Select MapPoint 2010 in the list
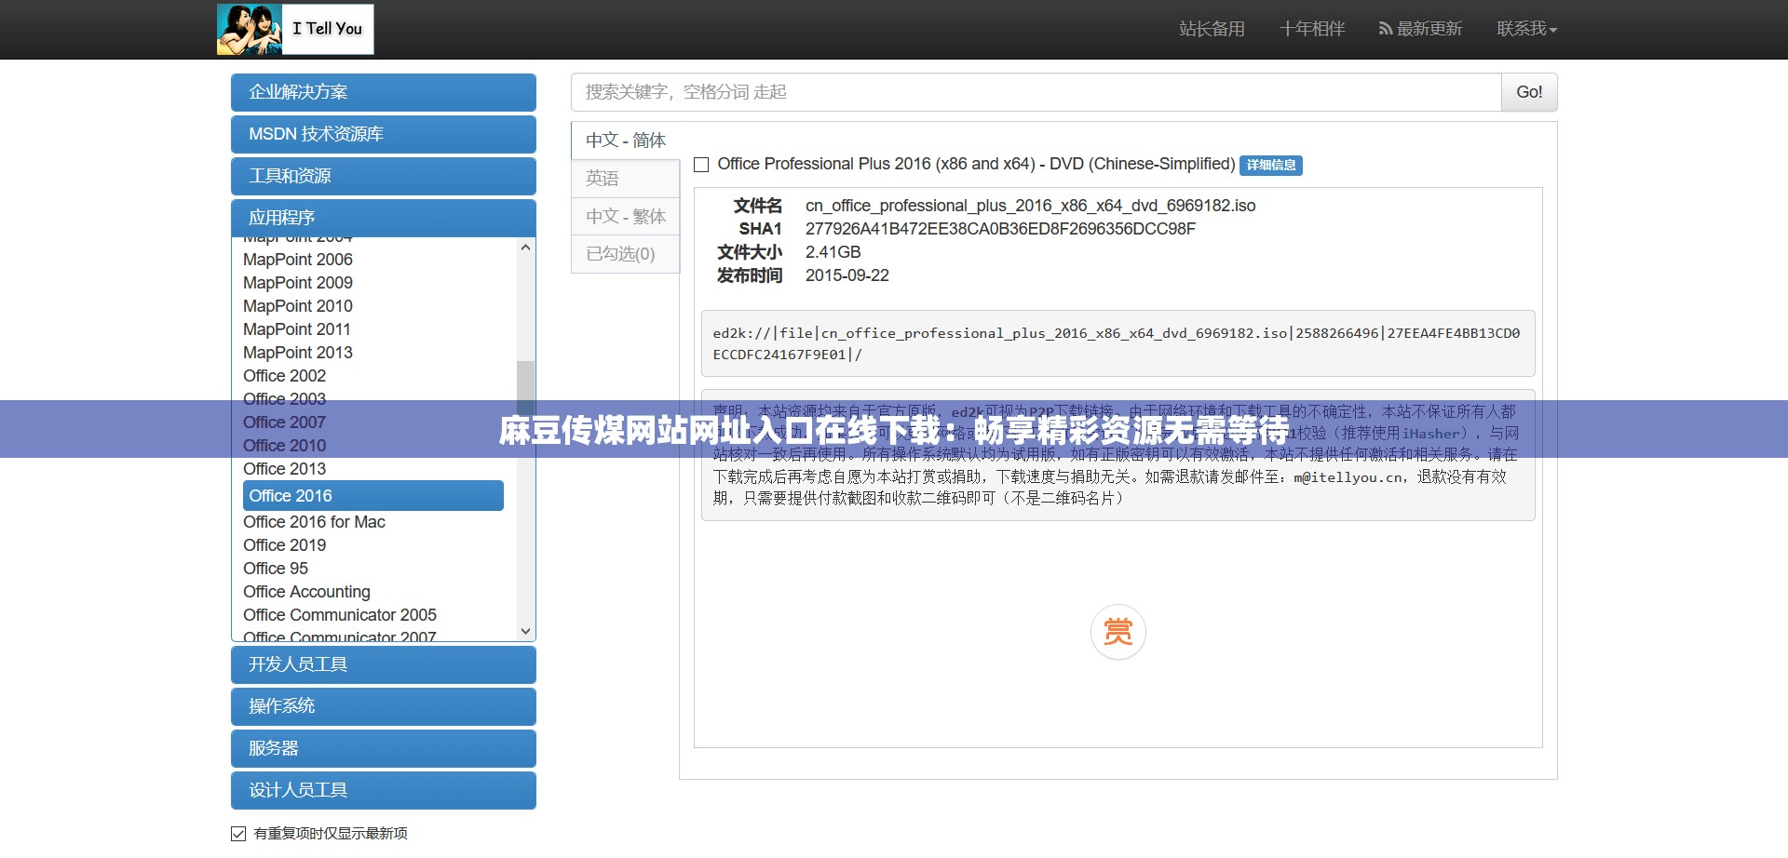 tap(298, 306)
